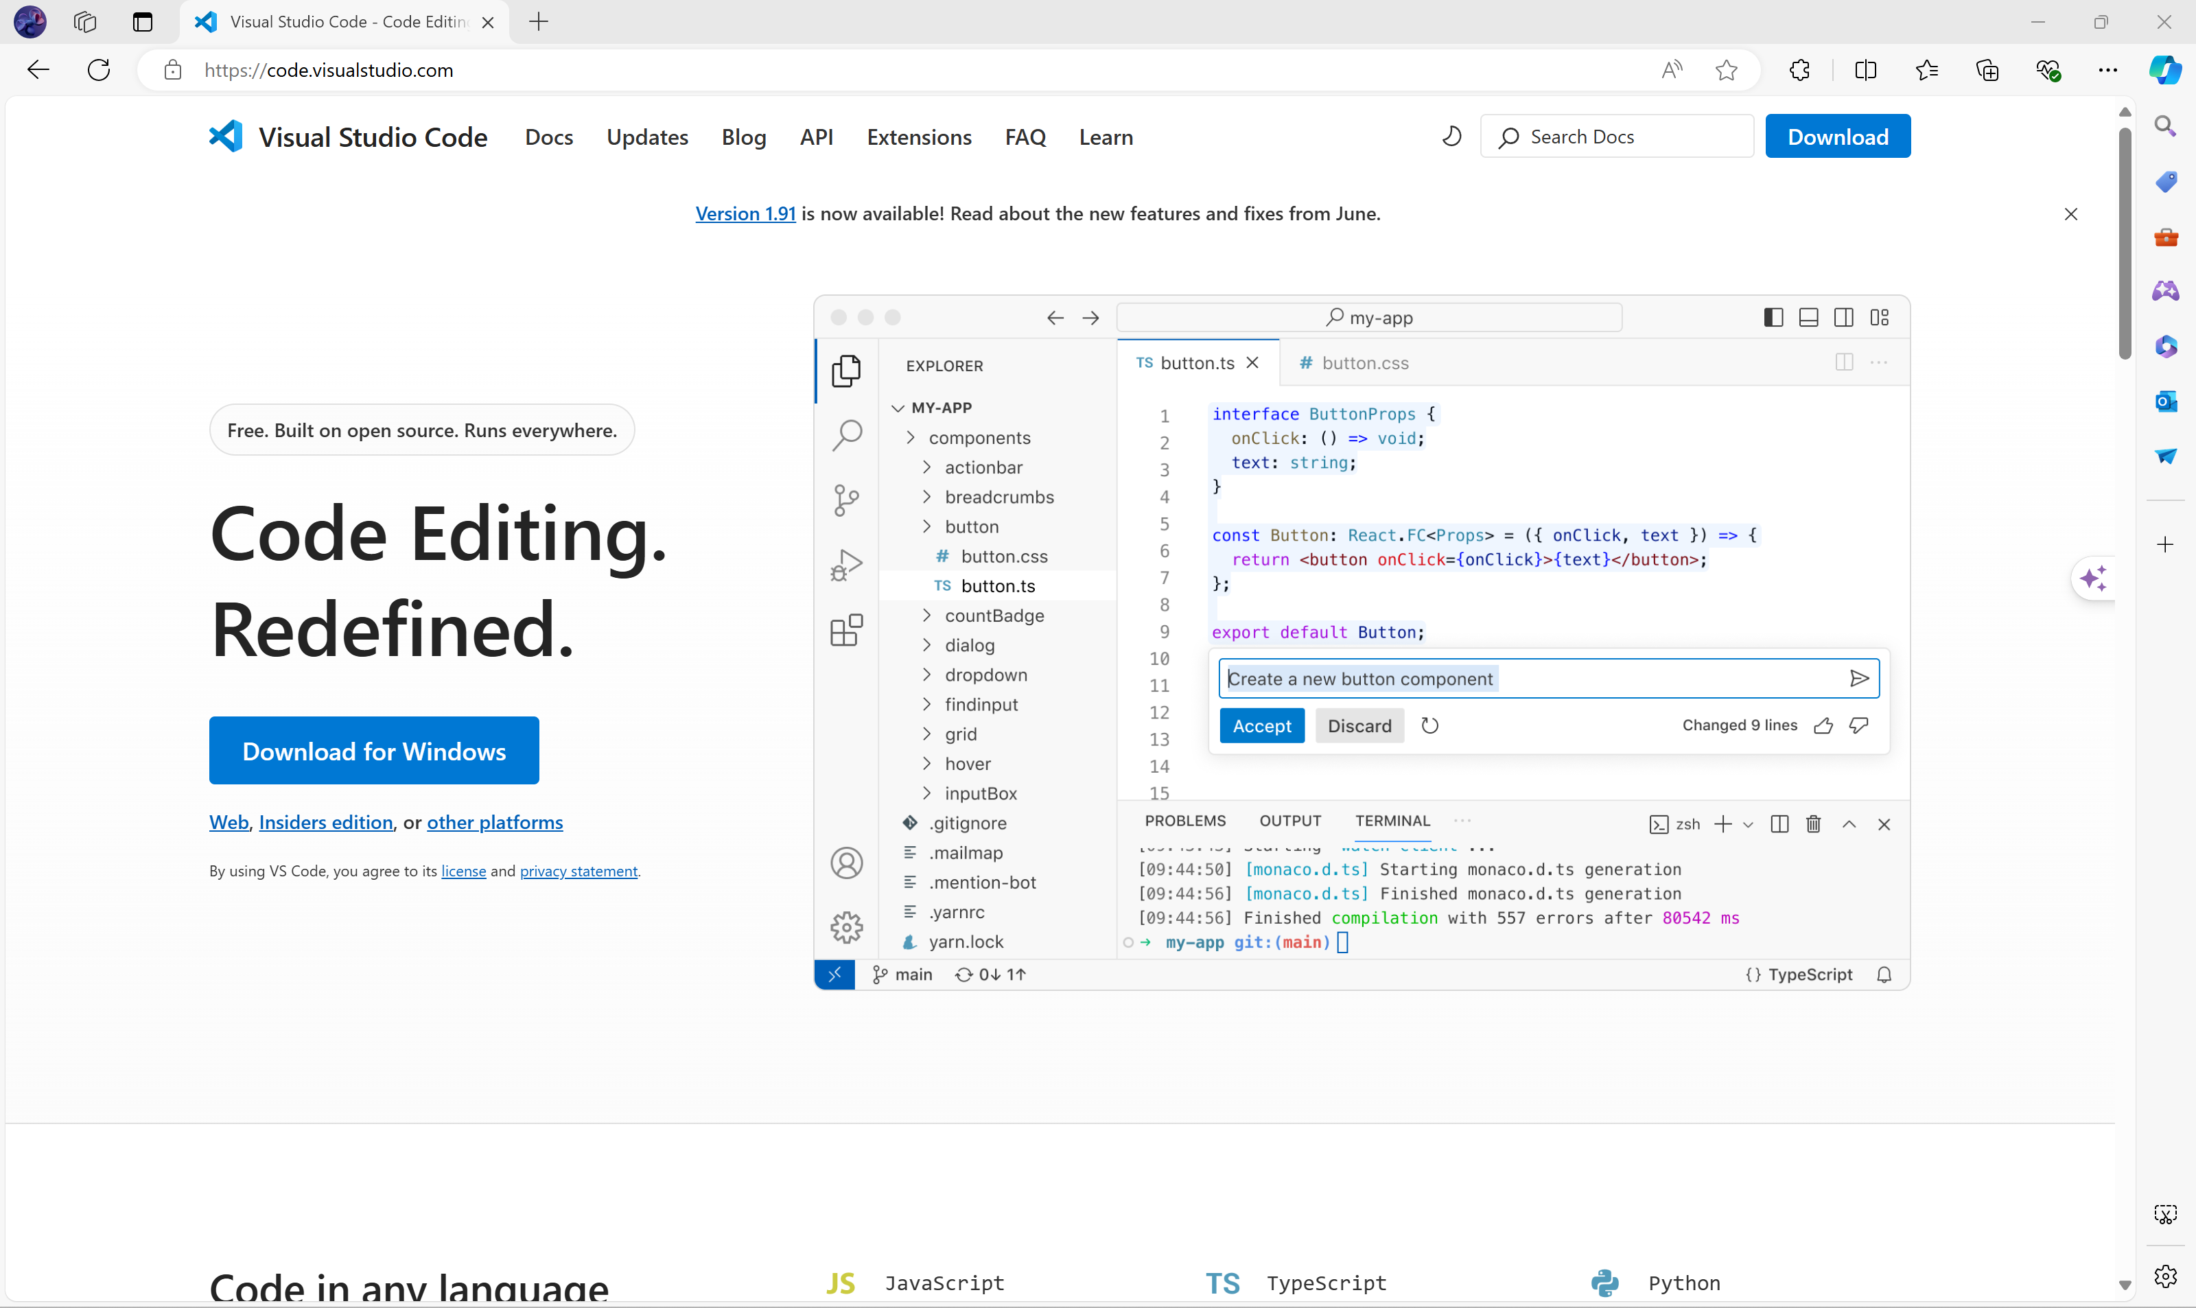2196x1308 pixels.
Task: Open the Version 1.91 release notes link
Action: (745, 213)
